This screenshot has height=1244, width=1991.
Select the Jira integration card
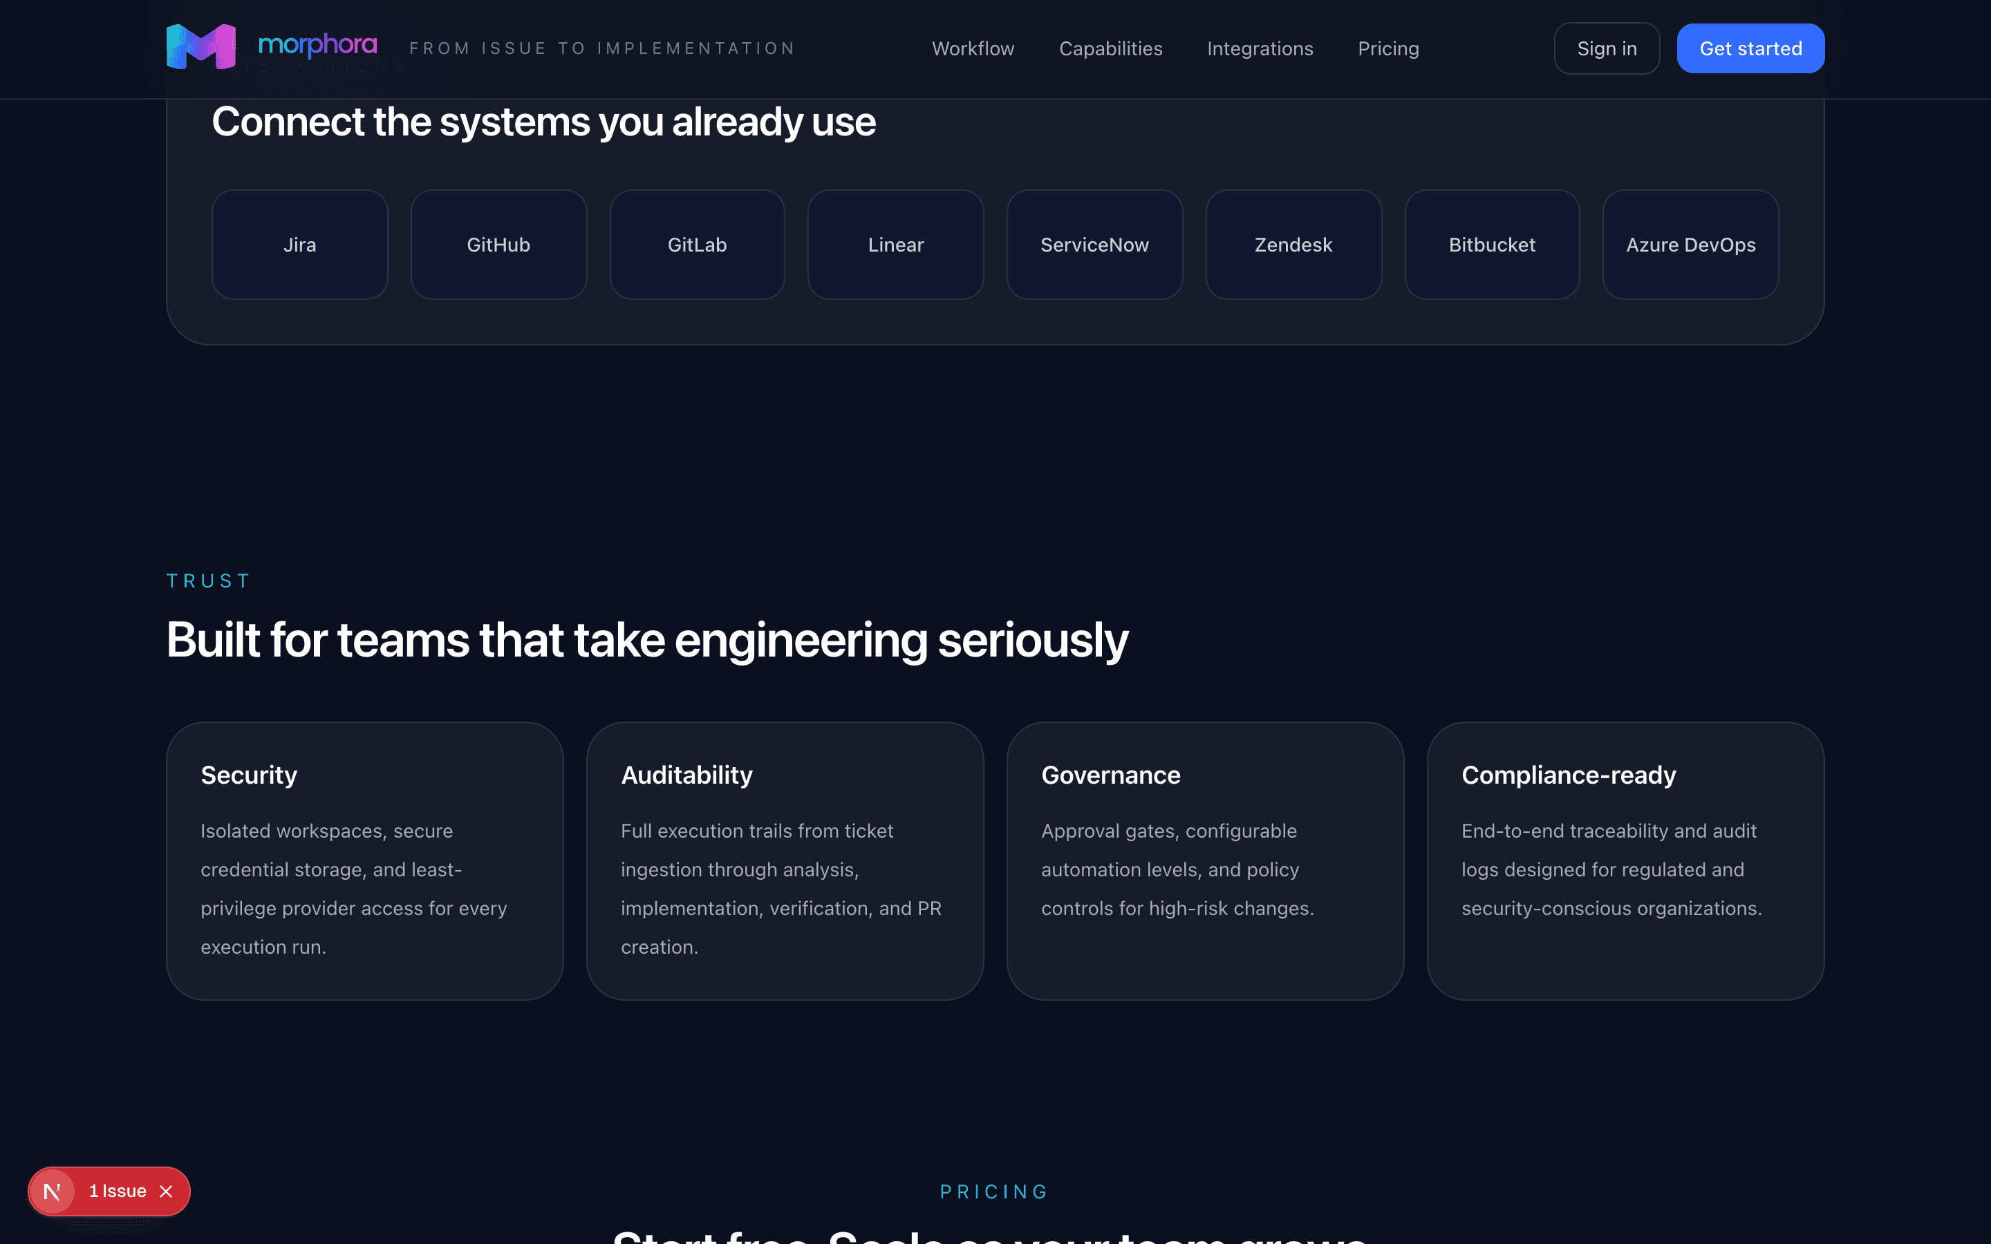[299, 243]
